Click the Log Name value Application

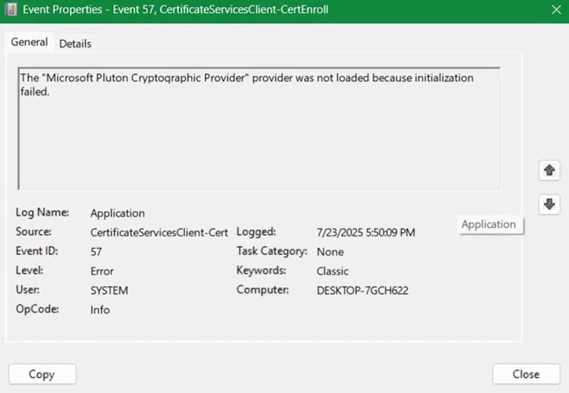117,213
